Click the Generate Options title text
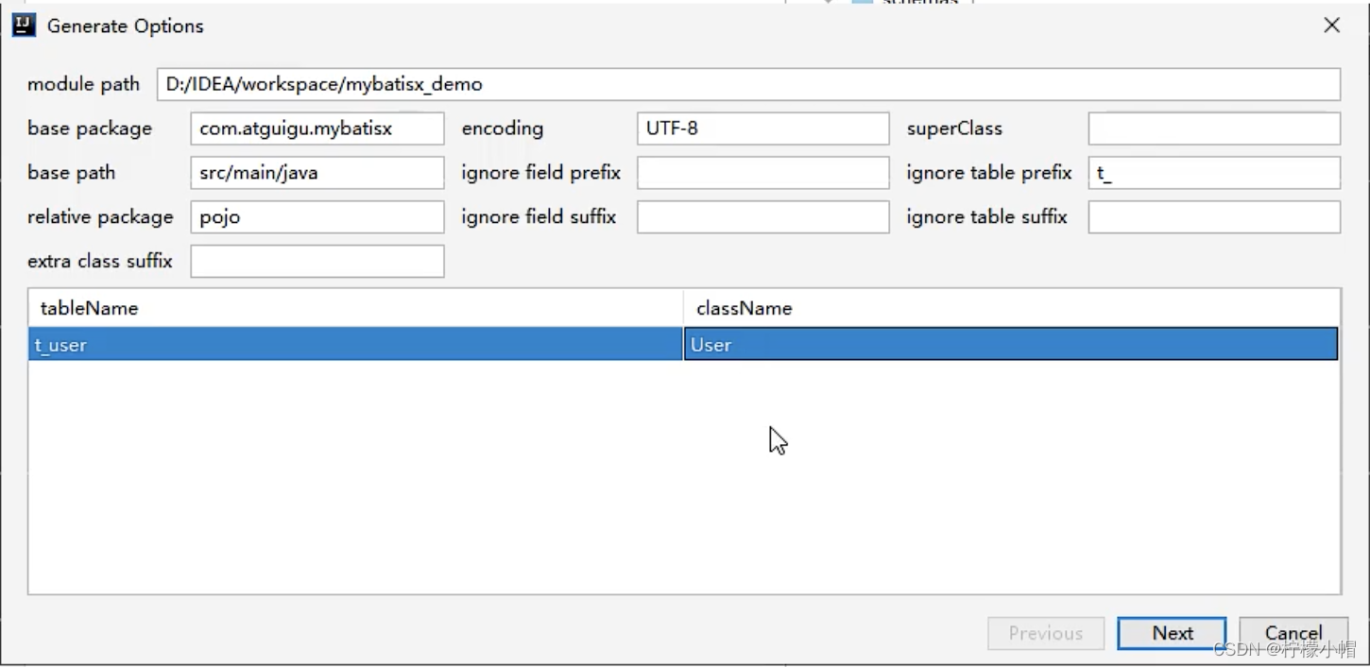 (126, 26)
